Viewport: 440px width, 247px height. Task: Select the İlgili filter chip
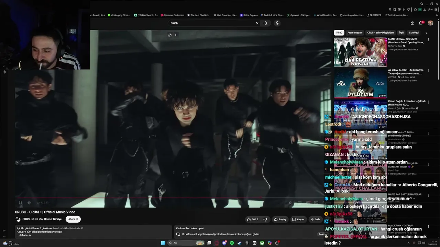401,33
